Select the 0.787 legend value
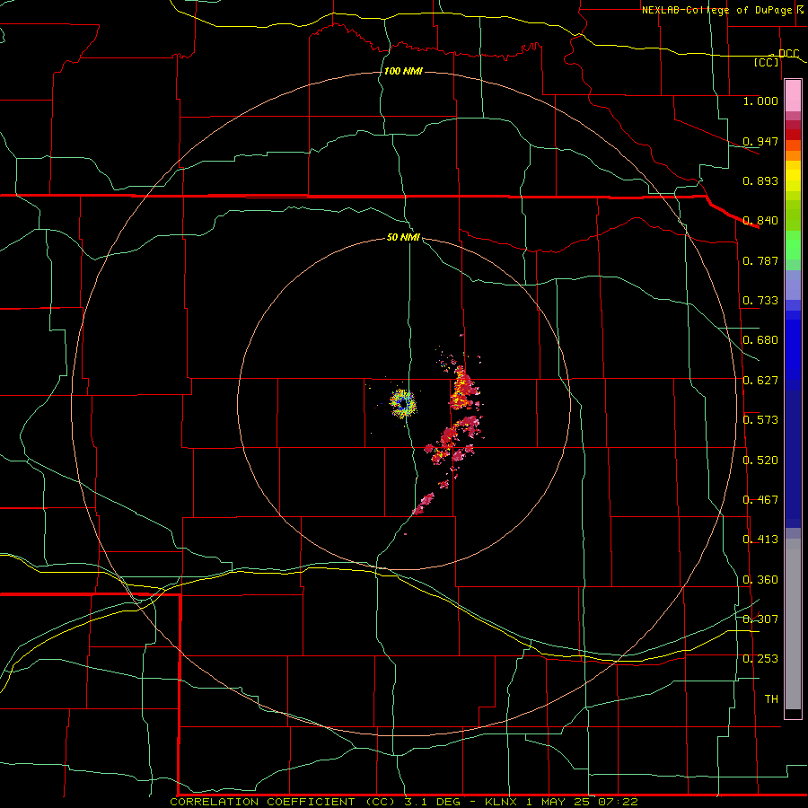This screenshot has height=808, width=808. (x=760, y=260)
